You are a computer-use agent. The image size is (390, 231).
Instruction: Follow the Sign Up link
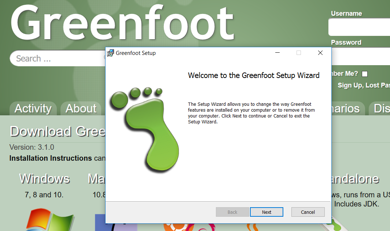tap(350, 85)
